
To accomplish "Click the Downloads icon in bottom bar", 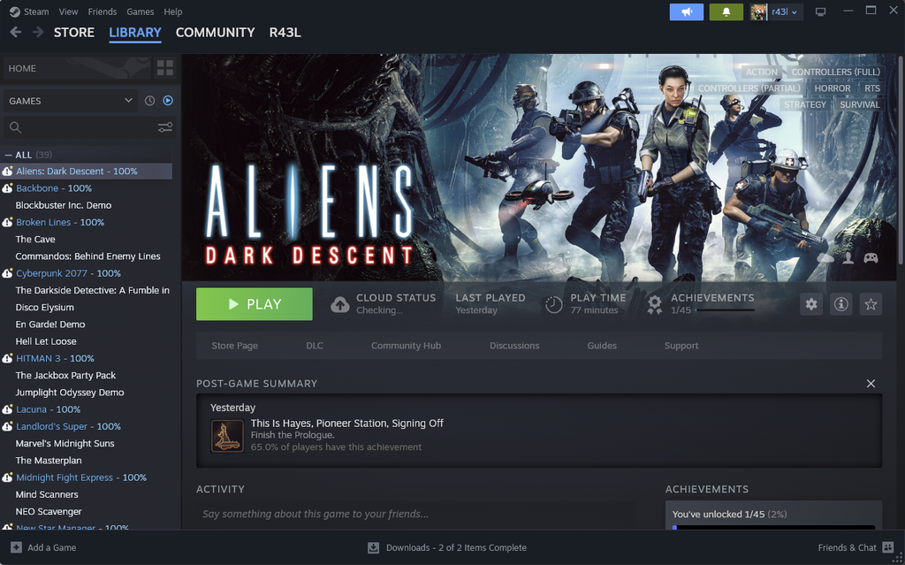I will click(x=373, y=547).
